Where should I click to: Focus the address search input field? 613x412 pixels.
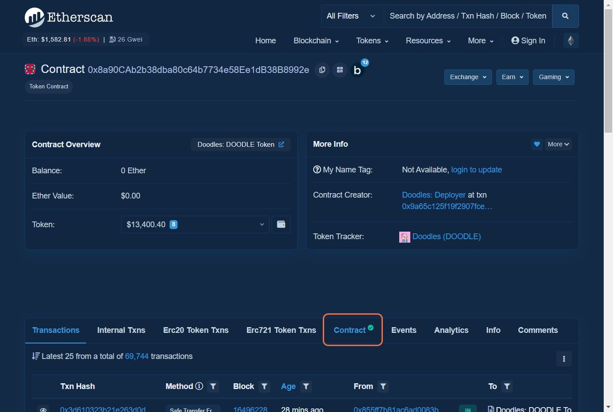(468, 16)
